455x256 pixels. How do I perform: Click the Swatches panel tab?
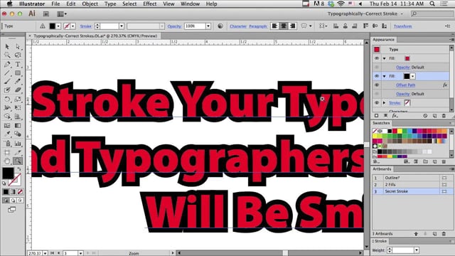(381, 123)
